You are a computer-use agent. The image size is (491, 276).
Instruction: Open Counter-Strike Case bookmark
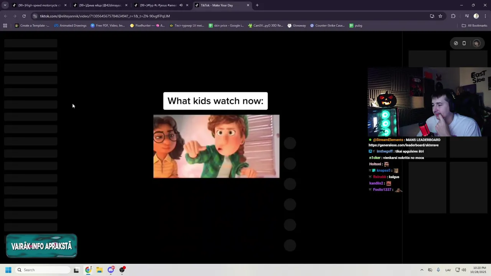(327, 26)
